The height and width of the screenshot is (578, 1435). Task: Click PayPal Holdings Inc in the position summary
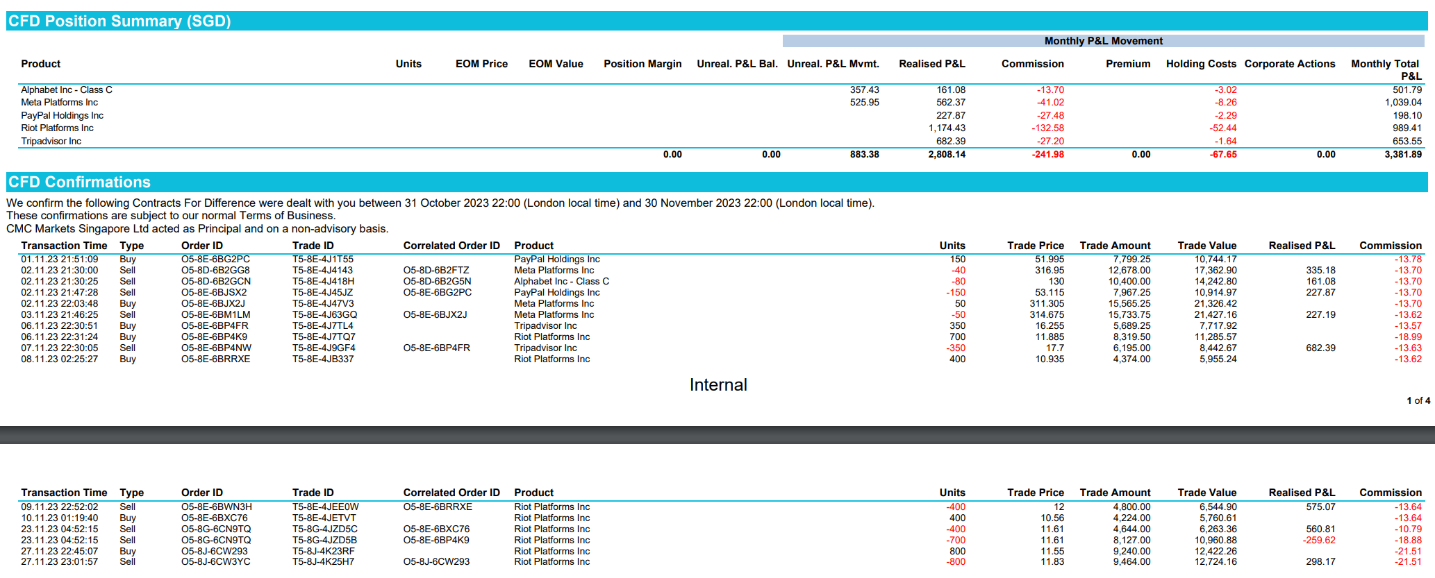[63, 115]
